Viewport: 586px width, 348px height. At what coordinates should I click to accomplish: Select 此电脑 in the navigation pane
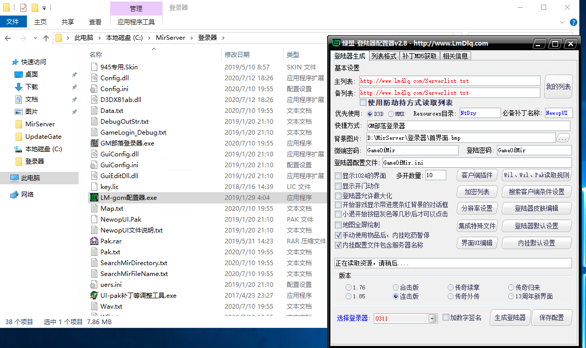coord(30,178)
